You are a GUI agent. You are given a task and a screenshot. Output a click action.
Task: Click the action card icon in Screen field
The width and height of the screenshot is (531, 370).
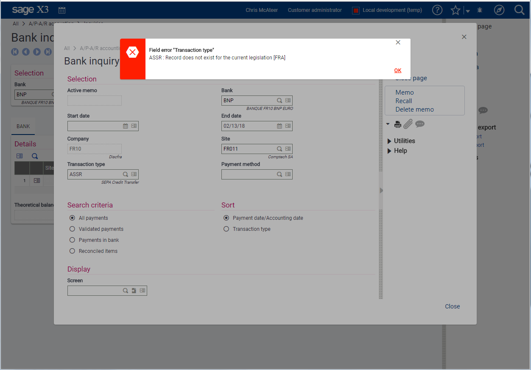(143, 291)
